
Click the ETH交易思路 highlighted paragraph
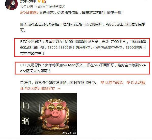pyautogui.click(x=82, y=68)
